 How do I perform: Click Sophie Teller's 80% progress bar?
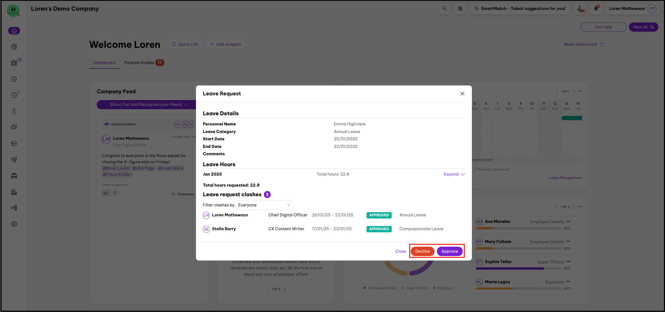[518, 268]
